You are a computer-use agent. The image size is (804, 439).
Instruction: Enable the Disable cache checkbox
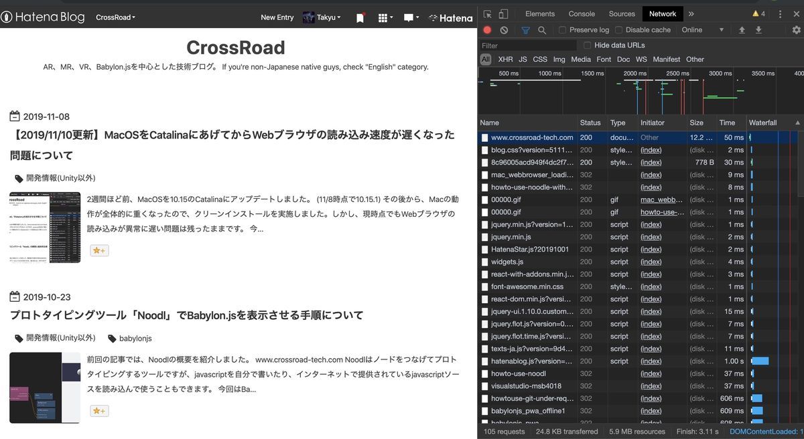click(x=619, y=30)
